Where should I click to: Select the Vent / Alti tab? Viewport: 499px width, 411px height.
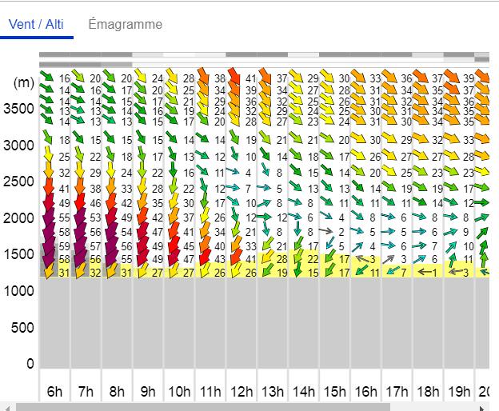coord(36,24)
